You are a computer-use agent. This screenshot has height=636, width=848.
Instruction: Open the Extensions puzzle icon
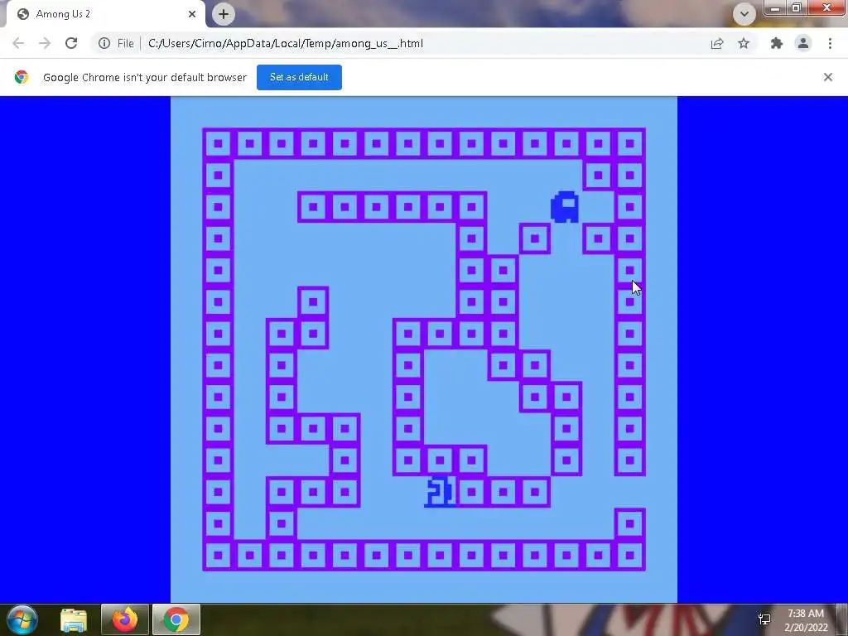(777, 43)
